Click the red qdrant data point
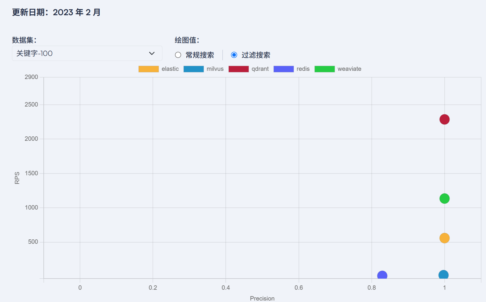Viewport: 486px width, 302px height. point(444,119)
